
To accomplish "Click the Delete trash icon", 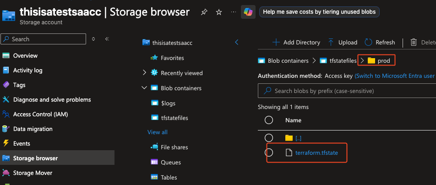I will (414, 42).
